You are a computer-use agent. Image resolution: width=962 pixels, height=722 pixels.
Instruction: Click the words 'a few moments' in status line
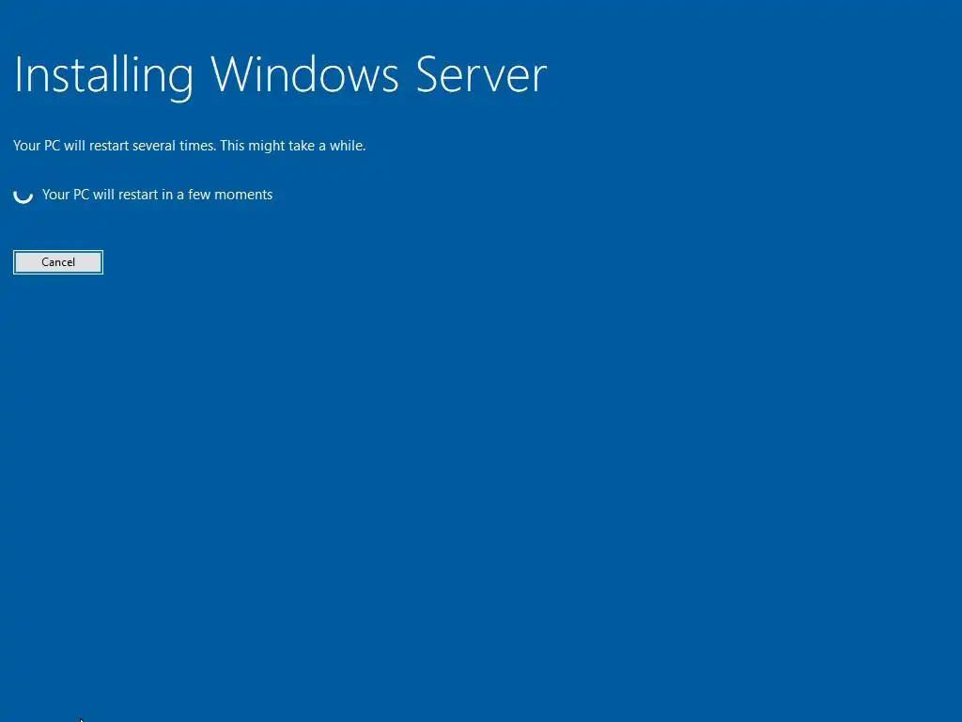pyautogui.click(x=225, y=195)
